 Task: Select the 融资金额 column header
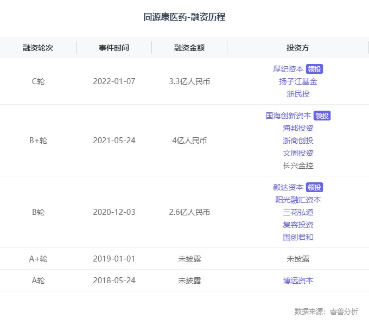(189, 48)
